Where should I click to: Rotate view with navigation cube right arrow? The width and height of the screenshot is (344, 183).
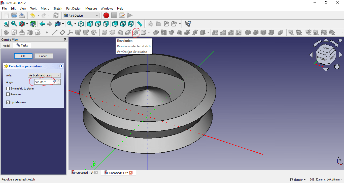[341, 55]
